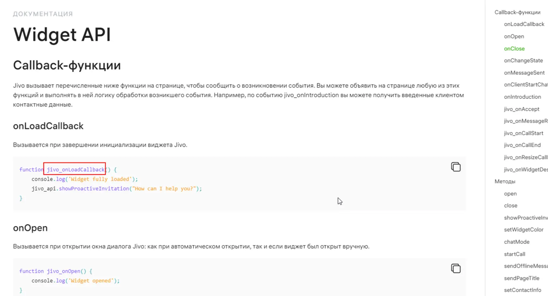Open the sendPageTitle method link

pos(522,278)
